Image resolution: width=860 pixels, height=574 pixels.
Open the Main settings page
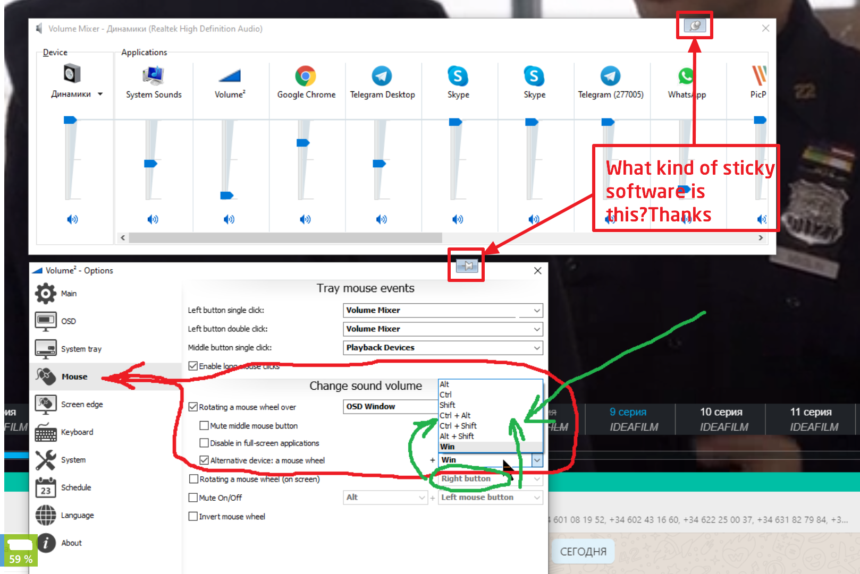[x=105, y=294]
